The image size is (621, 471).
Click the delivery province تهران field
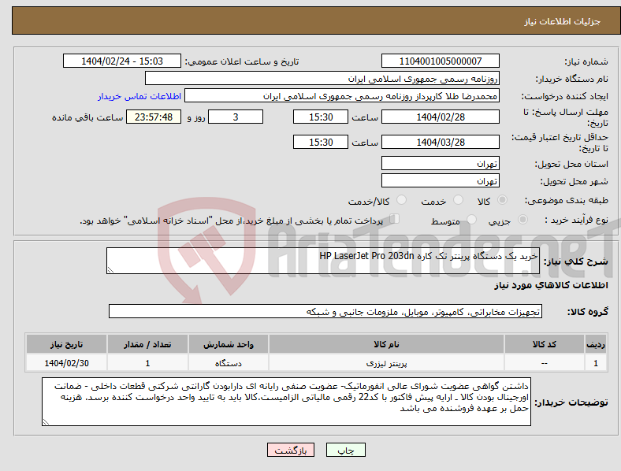[440, 163]
